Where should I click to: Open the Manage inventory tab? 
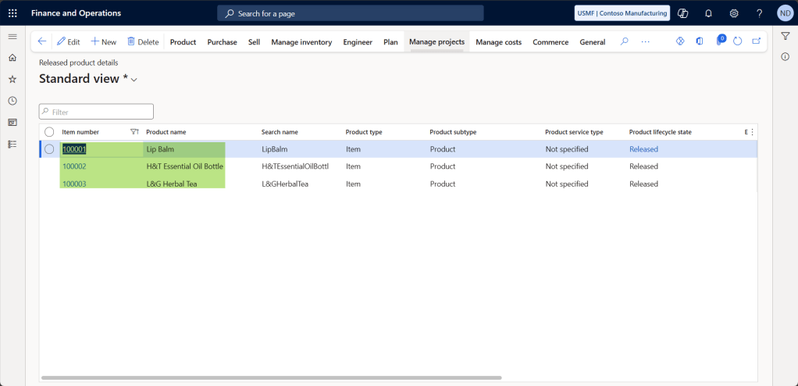[x=301, y=42]
